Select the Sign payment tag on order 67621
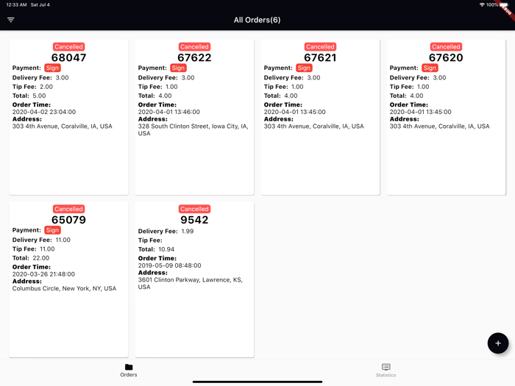Image resolution: width=515 pixels, height=386 pixels. 304,68
